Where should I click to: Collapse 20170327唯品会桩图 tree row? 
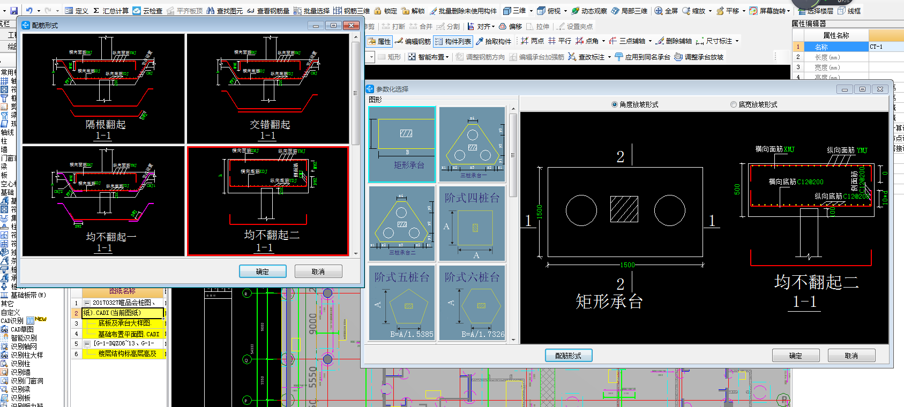point(87,303)
